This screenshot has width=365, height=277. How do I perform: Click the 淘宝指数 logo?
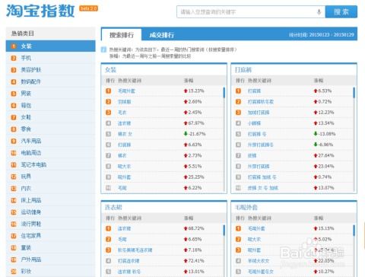tap(40, 11)
